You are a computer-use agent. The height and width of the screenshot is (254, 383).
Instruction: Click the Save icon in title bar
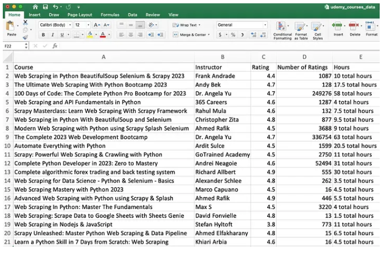point(45,7)
